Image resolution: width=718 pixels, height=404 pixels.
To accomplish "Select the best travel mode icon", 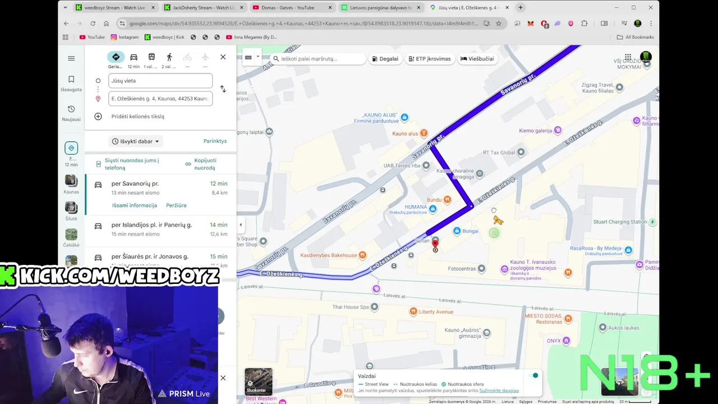I will (116, 57).
